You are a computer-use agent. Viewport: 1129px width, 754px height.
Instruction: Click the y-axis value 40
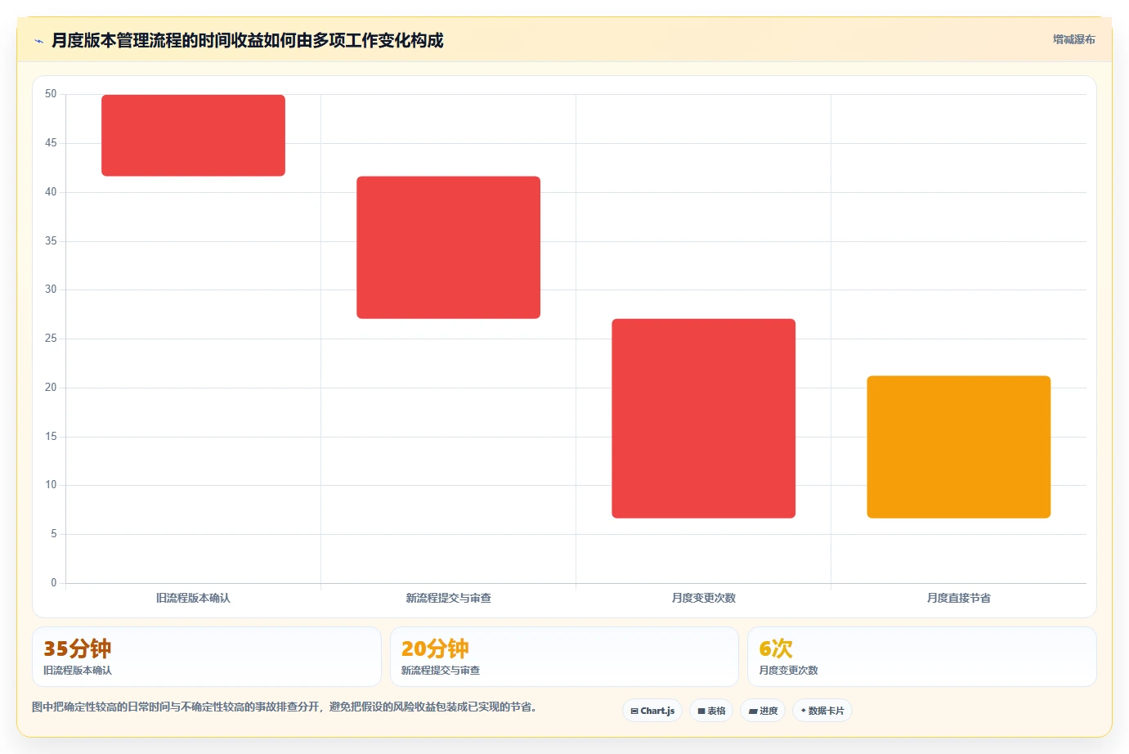point(51,192)
